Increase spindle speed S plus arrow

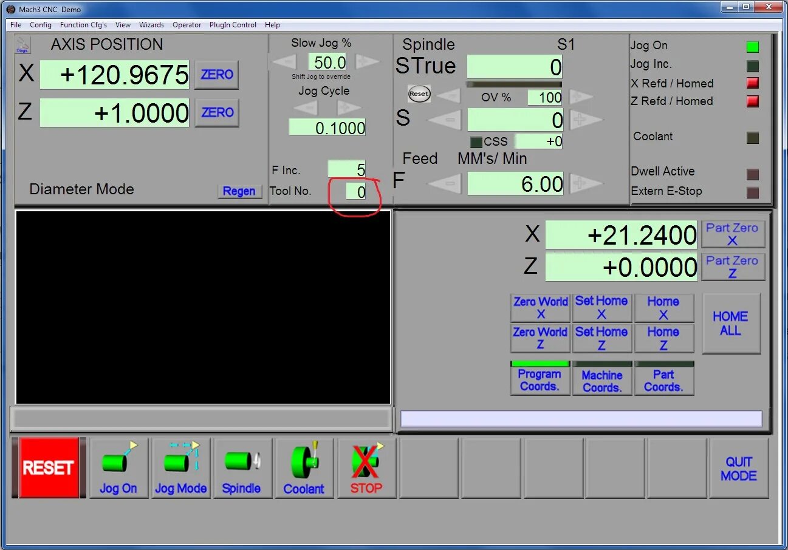586,120
